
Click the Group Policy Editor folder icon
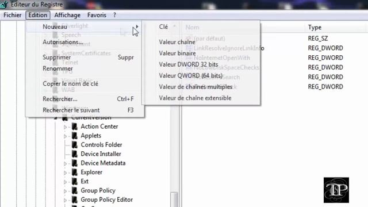tap(75, 200)
